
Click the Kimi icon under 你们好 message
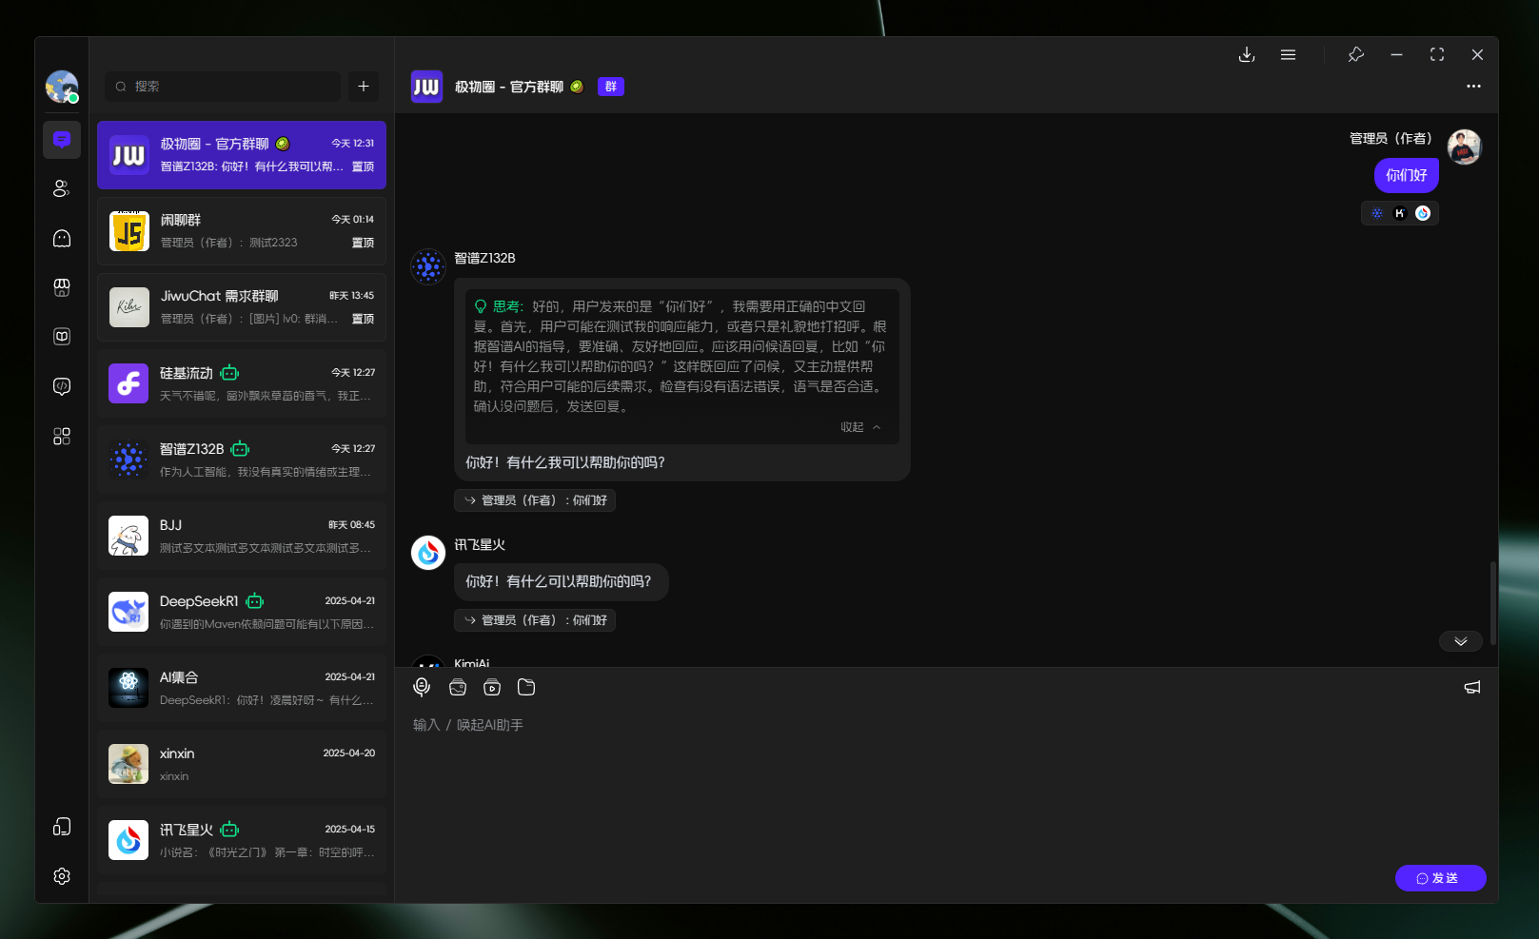(1399, 213)
